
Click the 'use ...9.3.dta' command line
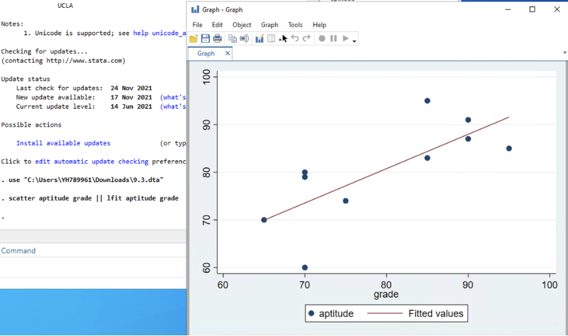point(82,179)
